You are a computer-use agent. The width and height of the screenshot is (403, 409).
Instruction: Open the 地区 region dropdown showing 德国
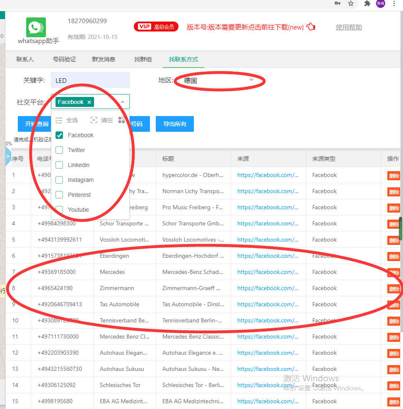click(219, 80)
